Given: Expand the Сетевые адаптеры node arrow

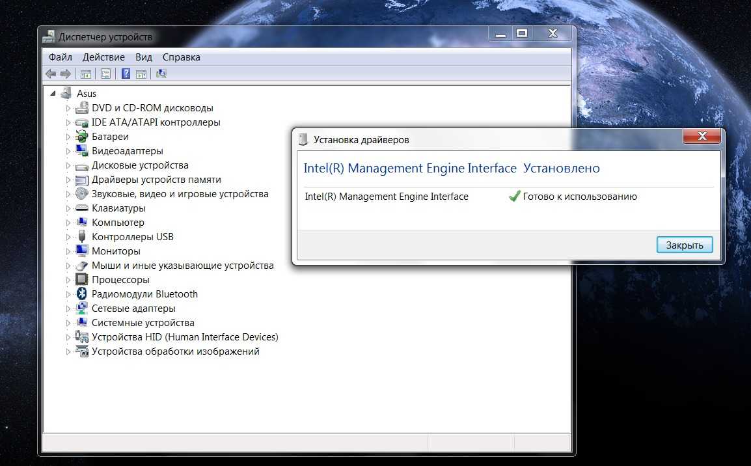Looking at the screenshot, I should [x=68, y=308].
